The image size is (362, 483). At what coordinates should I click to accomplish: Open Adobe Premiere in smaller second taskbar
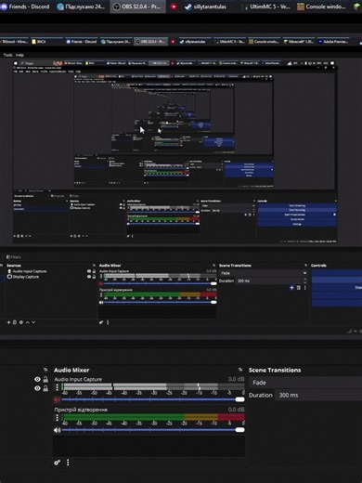333,42
